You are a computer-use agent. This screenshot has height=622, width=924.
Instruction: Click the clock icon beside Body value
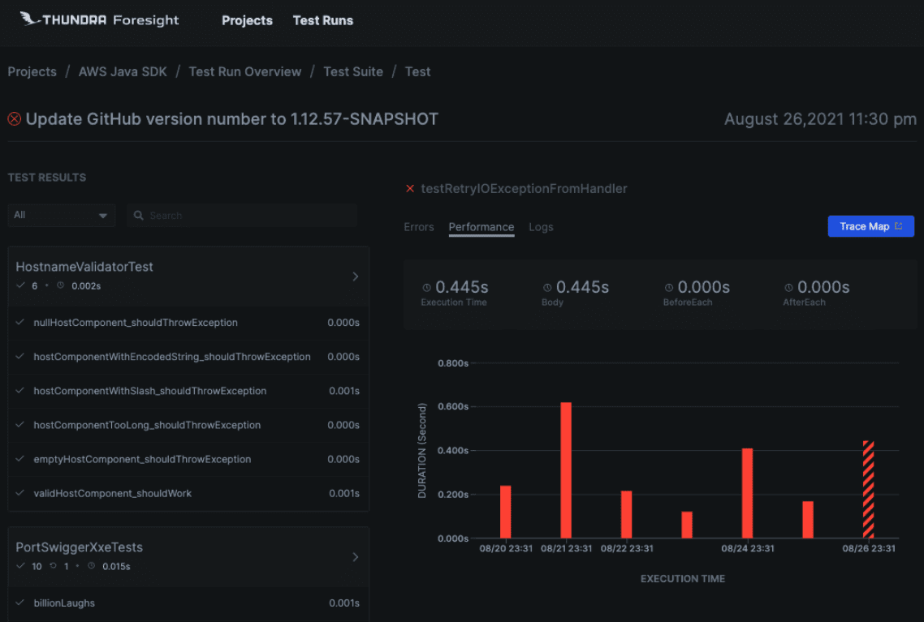tap(547, 288)
